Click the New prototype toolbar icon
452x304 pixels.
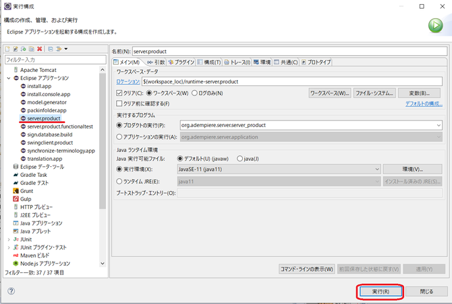(16, 49)
